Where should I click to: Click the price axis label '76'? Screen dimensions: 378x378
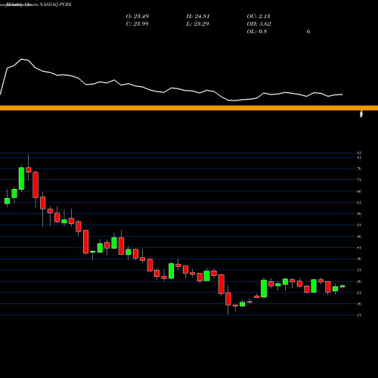tap(359, 169)
